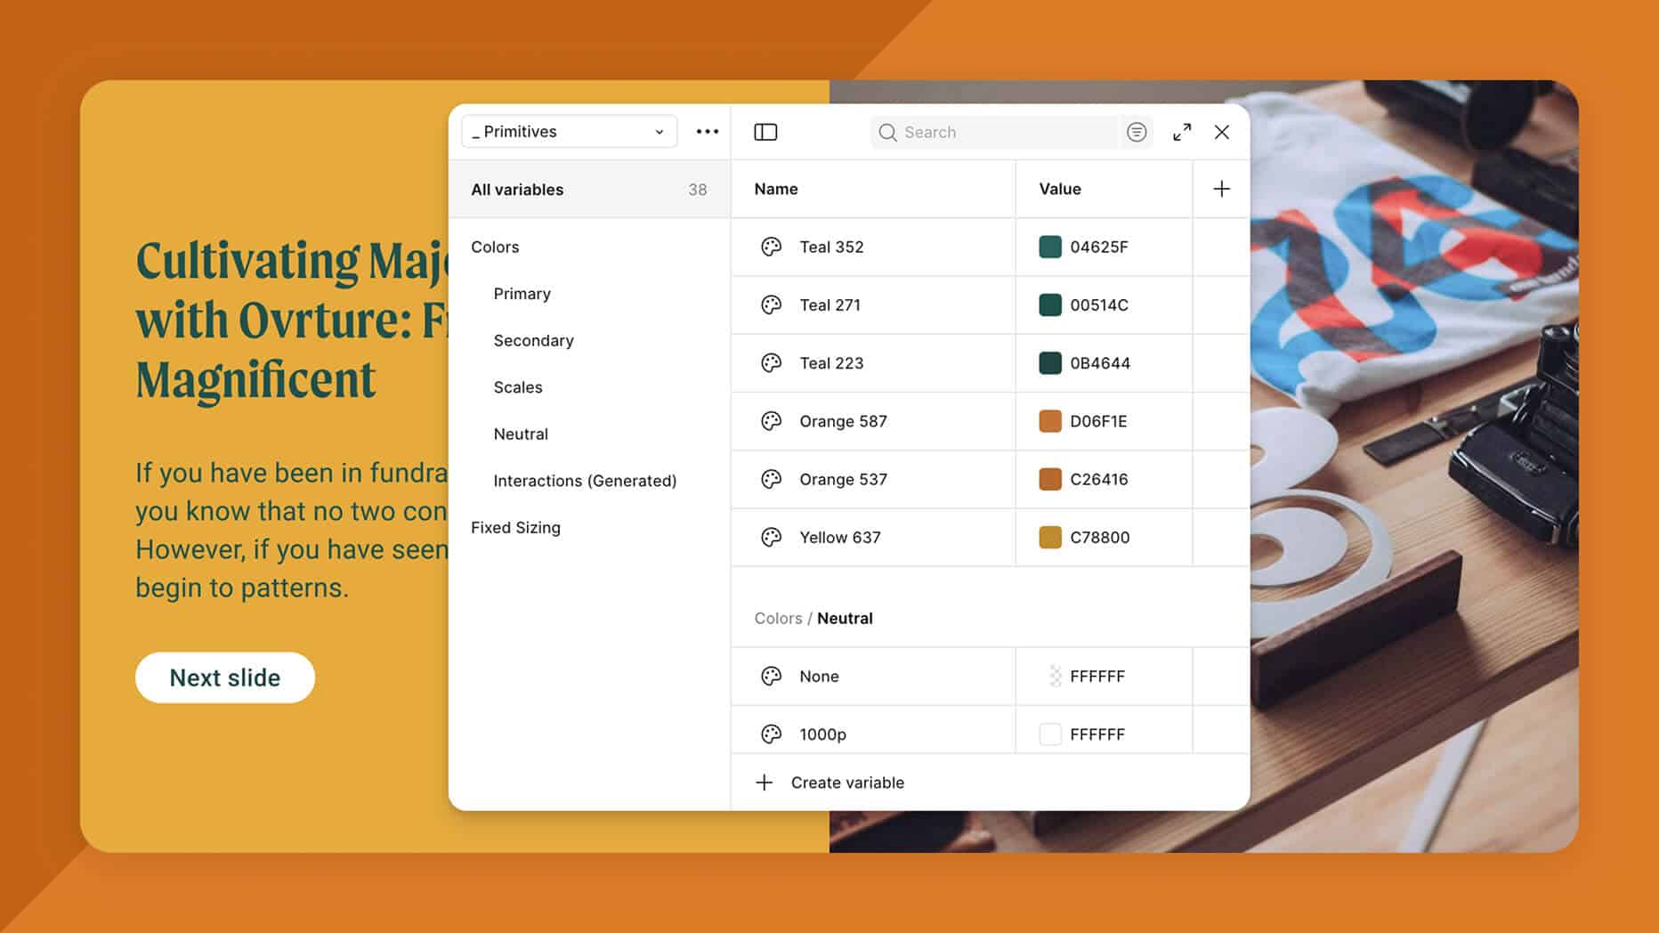Click into the Search variables field
The height and width of the screenshot is (933, 1659).
(1006, 132)
